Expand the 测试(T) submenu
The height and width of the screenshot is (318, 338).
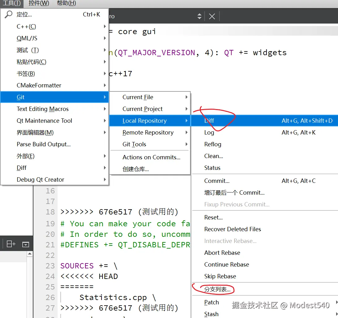(x=54, y=50)
